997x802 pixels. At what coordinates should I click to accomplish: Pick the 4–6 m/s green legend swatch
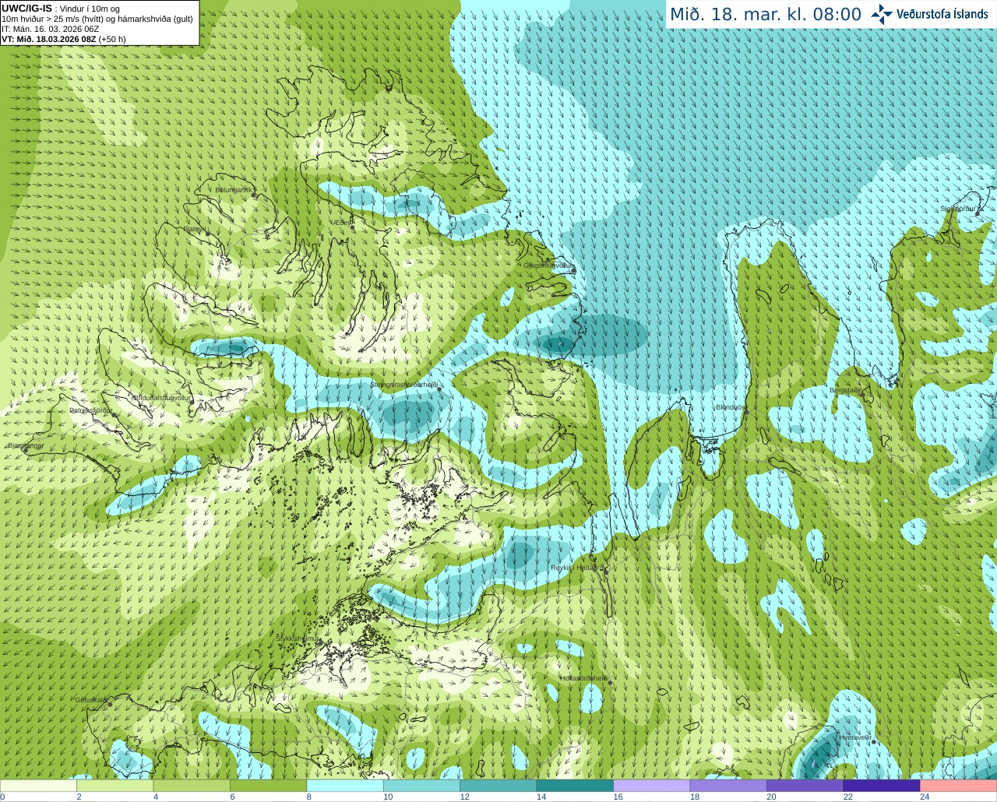pos(192,786)
